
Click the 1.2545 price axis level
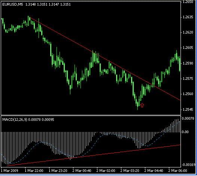coord(188,110)
